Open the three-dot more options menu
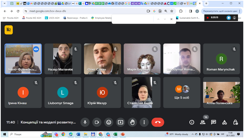Image resolution: width=244 pixels, height=138 pixels. pyautogui.click(x=144, y=122)
